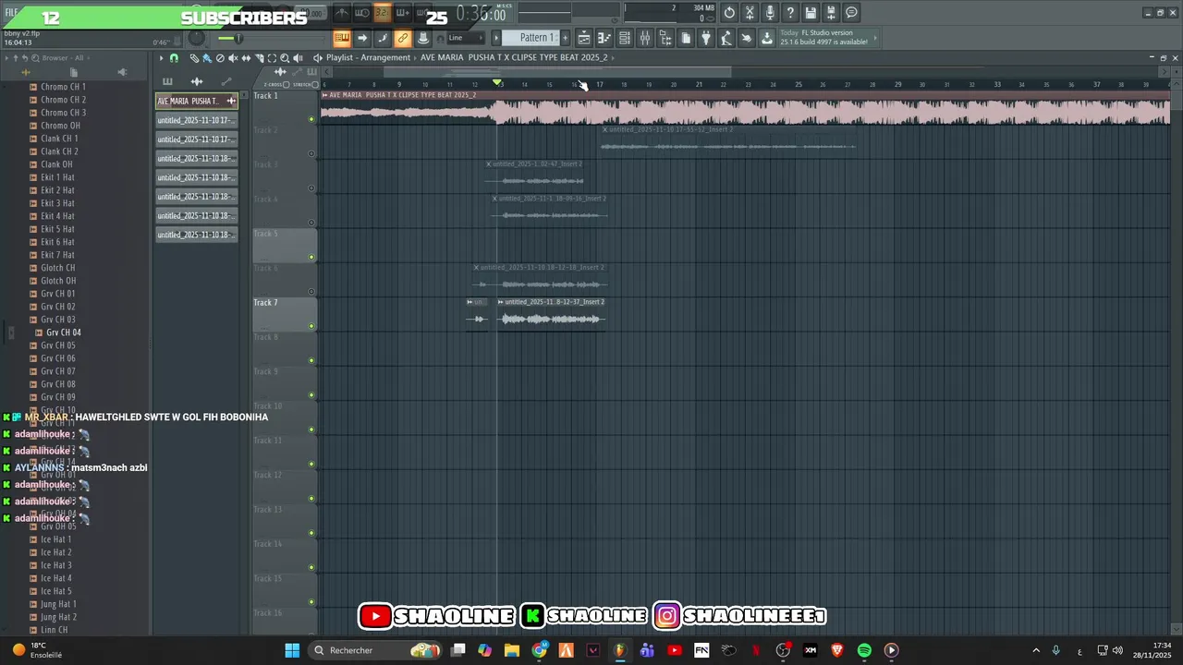Image resolution: width=1183 pixels, height=665 pixels.
Task: Click the browser search magnifier icon
Action: 34,57
